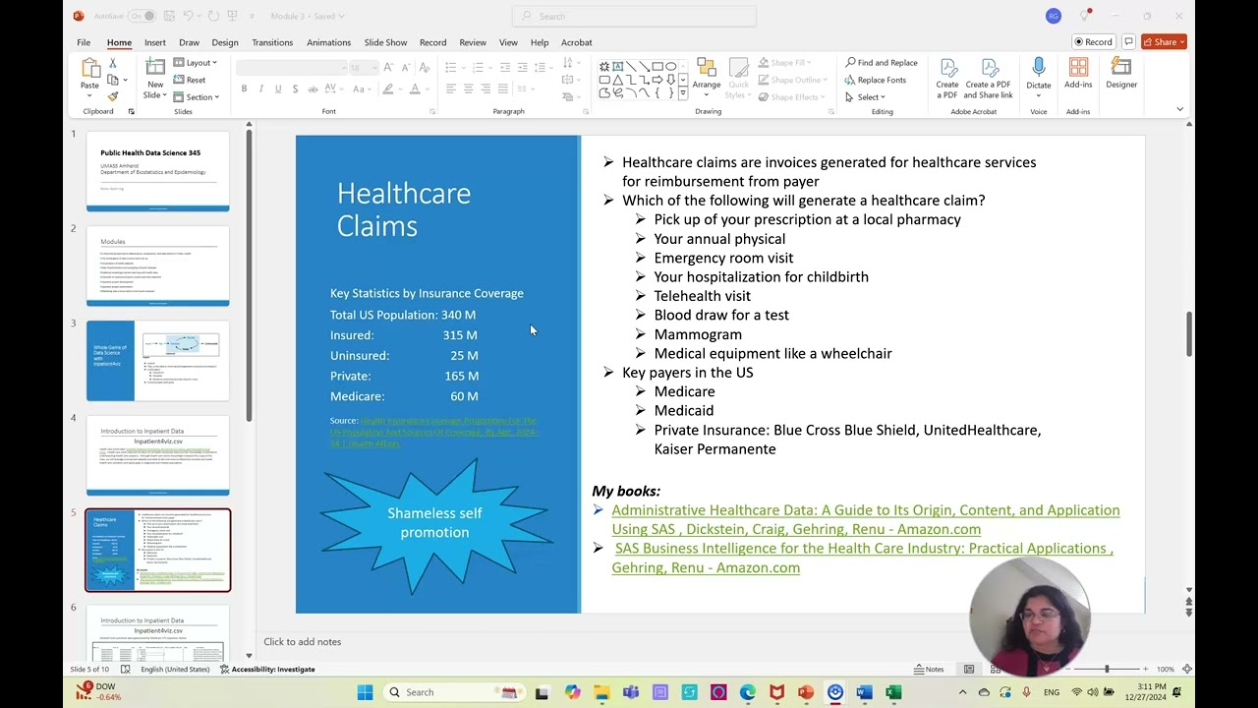The height and width of the screenshot is (708, 1258).
Task: Open the Add-ins gallery
Action: [x=1078, y=75]
